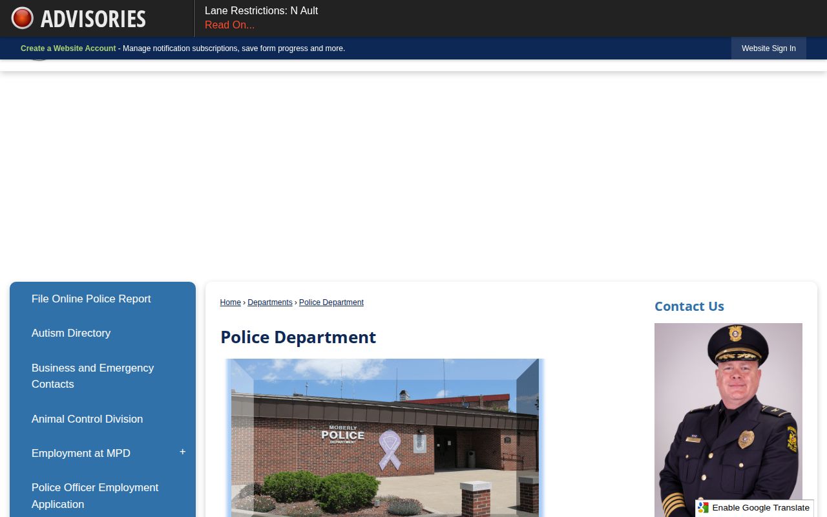
Task: Expand the Employment at MPD submenu
Action: click(x=182, y=452)
